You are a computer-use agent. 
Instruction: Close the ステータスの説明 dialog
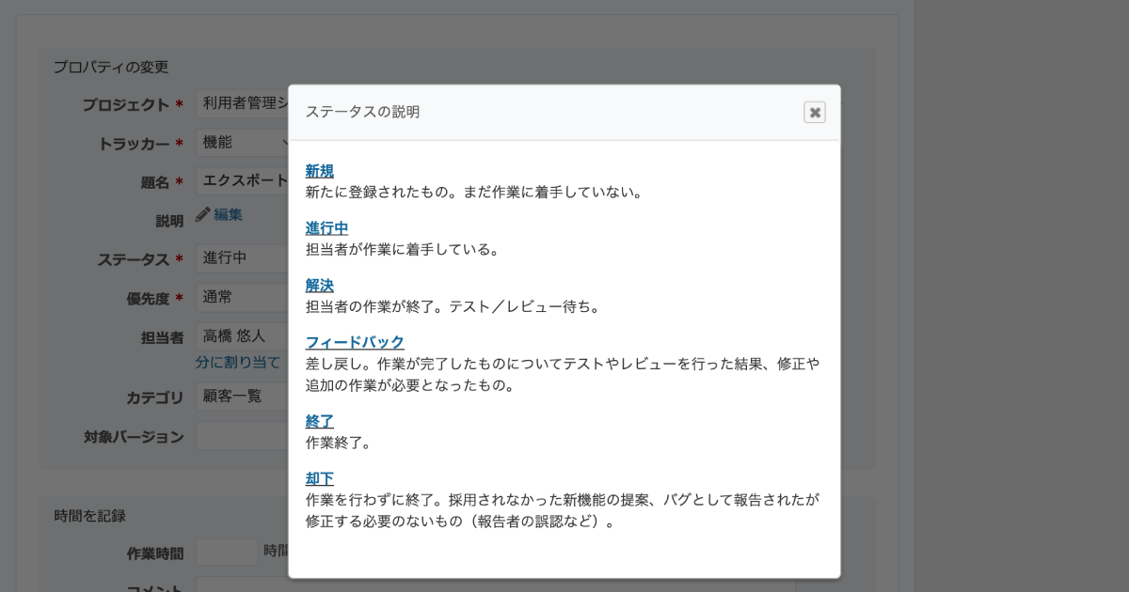click(x=813, y=112)
